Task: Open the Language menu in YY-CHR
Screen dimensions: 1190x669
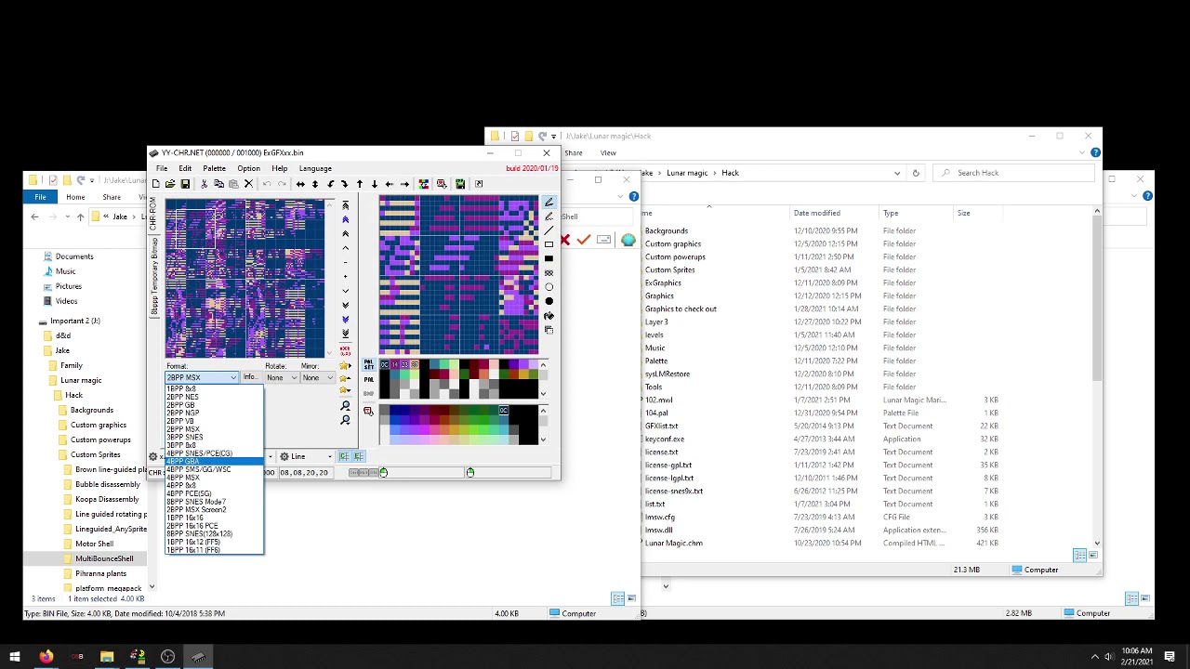Action: point(315,168)
